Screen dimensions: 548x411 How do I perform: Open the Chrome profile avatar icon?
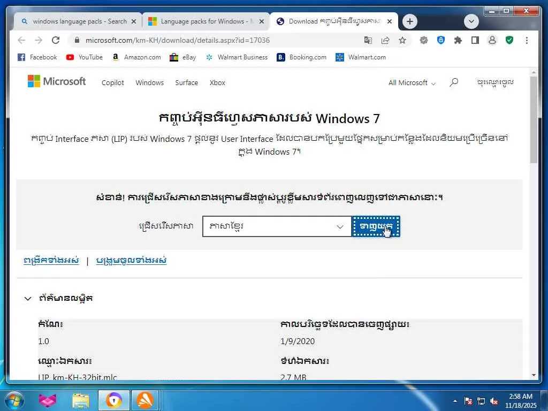tap(492, 40)
